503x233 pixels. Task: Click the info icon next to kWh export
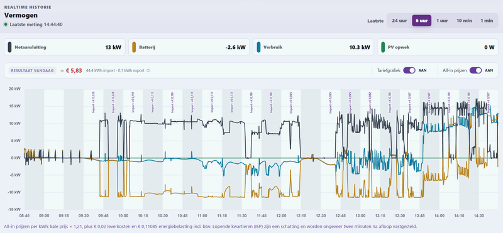148,70
